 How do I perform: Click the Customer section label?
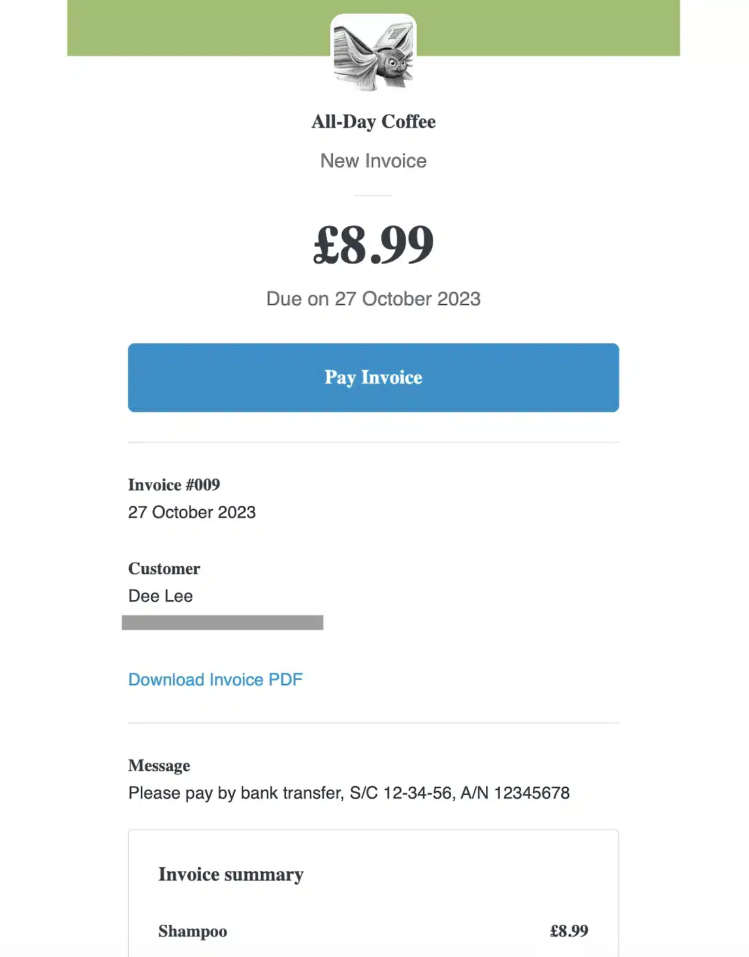tap(163, 568)
